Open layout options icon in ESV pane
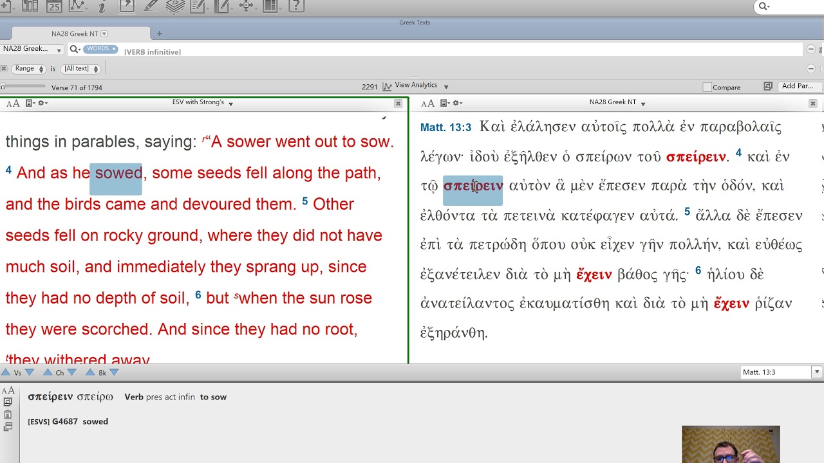Screen dimensions: 824x463 tap(30, 103)
